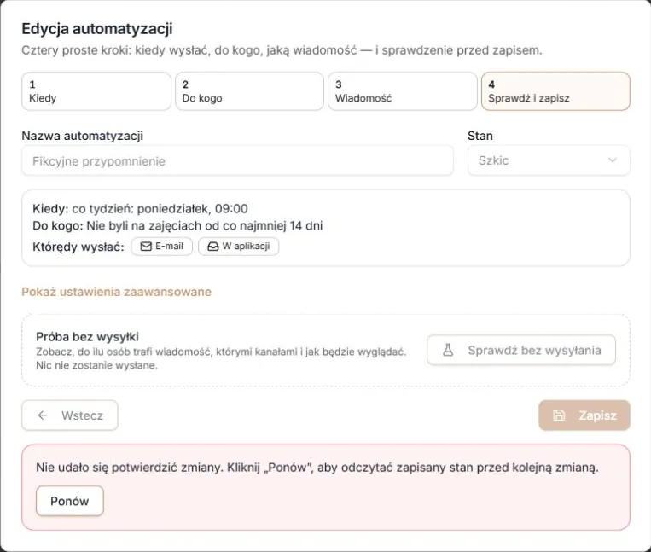Go to step 1 Kiedy
651x552 pixels.
(x=96, y=91)
